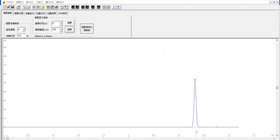Click the Save floppy disk icon
Viewport: 280px width, 140px height.
(x=12, y=7)
